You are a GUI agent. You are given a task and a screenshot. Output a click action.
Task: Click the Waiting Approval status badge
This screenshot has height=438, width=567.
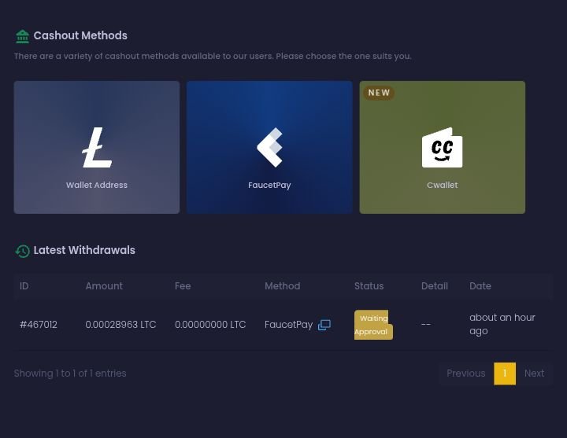coord(373,325)
